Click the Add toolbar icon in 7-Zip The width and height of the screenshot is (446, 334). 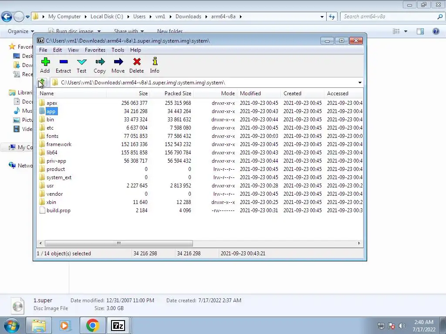click(x=45, y=62)
